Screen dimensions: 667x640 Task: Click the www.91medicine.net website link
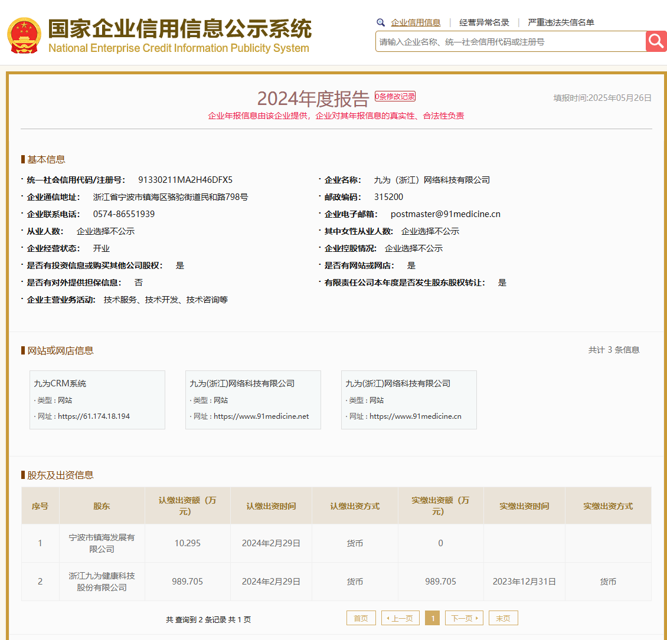261,416
